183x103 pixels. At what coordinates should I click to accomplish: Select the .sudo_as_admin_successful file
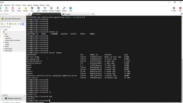(x=13, y=40)
